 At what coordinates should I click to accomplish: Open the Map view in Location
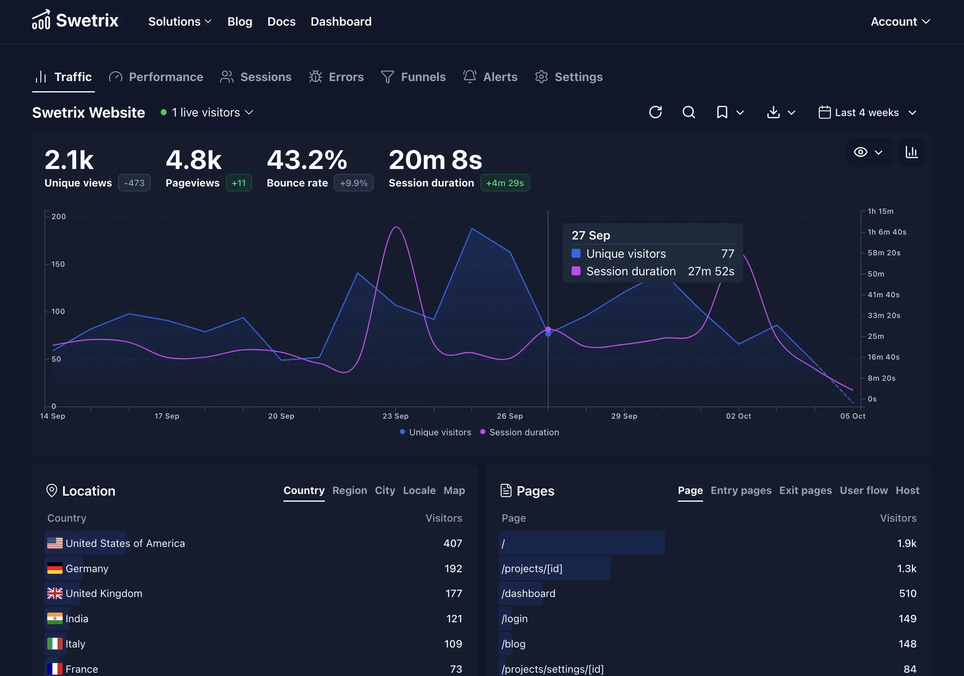(454, 490)
